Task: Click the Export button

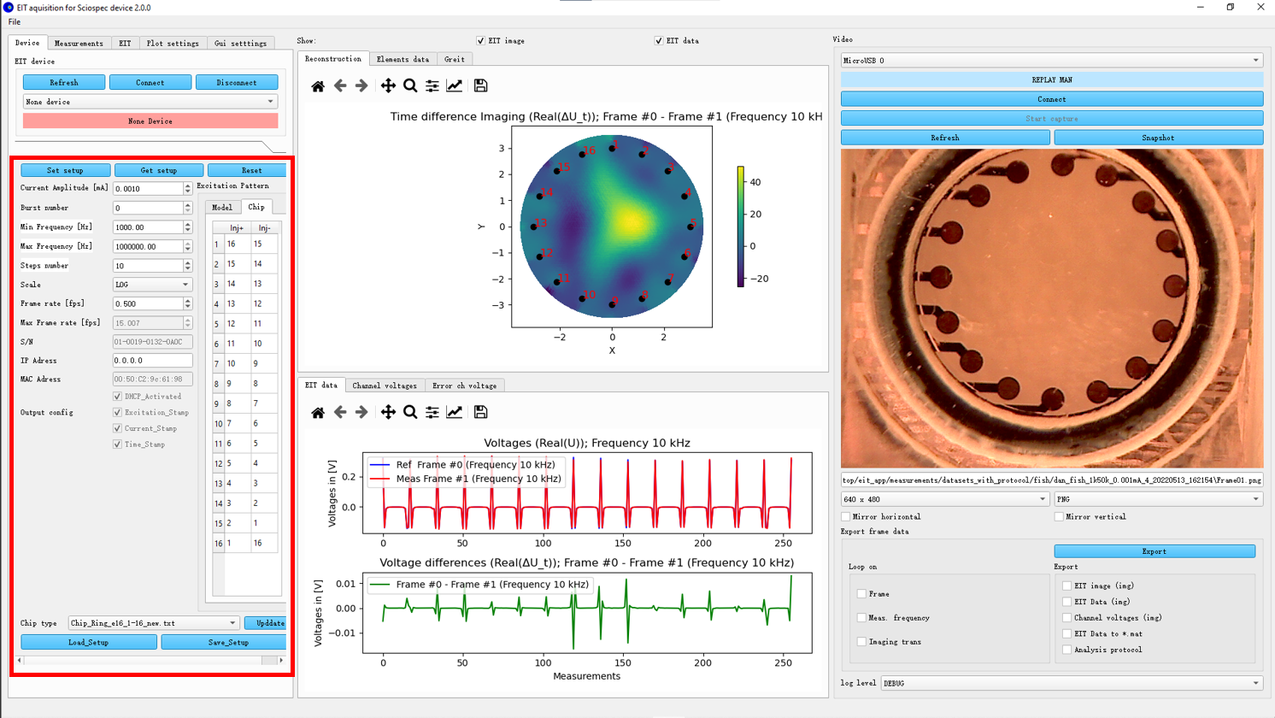Action: pyautogui.click(x=1155, y=551)
